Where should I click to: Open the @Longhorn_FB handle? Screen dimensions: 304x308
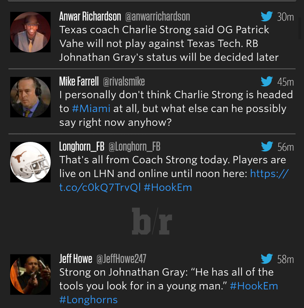(134, 147)
